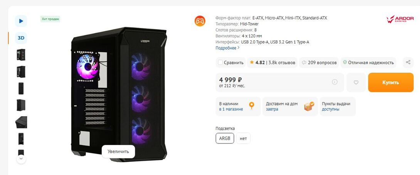Open the 209 вопросов questions section

[319, 62]
